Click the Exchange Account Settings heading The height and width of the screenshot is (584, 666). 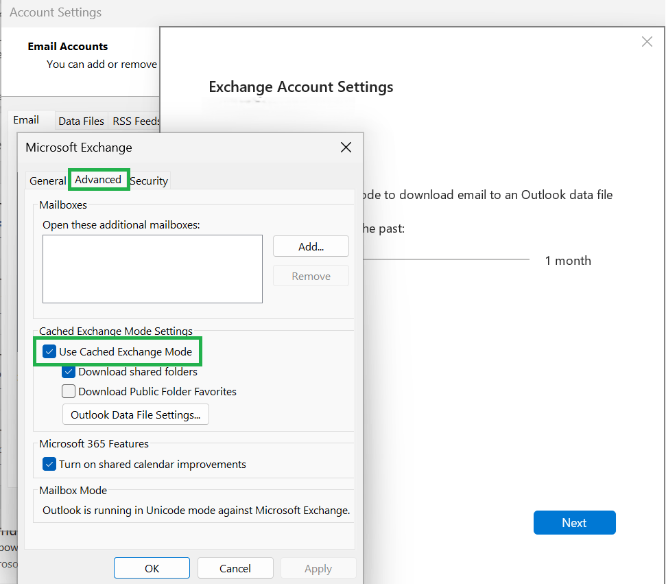pos(301,86)
